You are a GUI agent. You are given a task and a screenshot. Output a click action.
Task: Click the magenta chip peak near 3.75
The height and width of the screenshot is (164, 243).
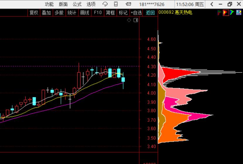click(x=200, y=117)
